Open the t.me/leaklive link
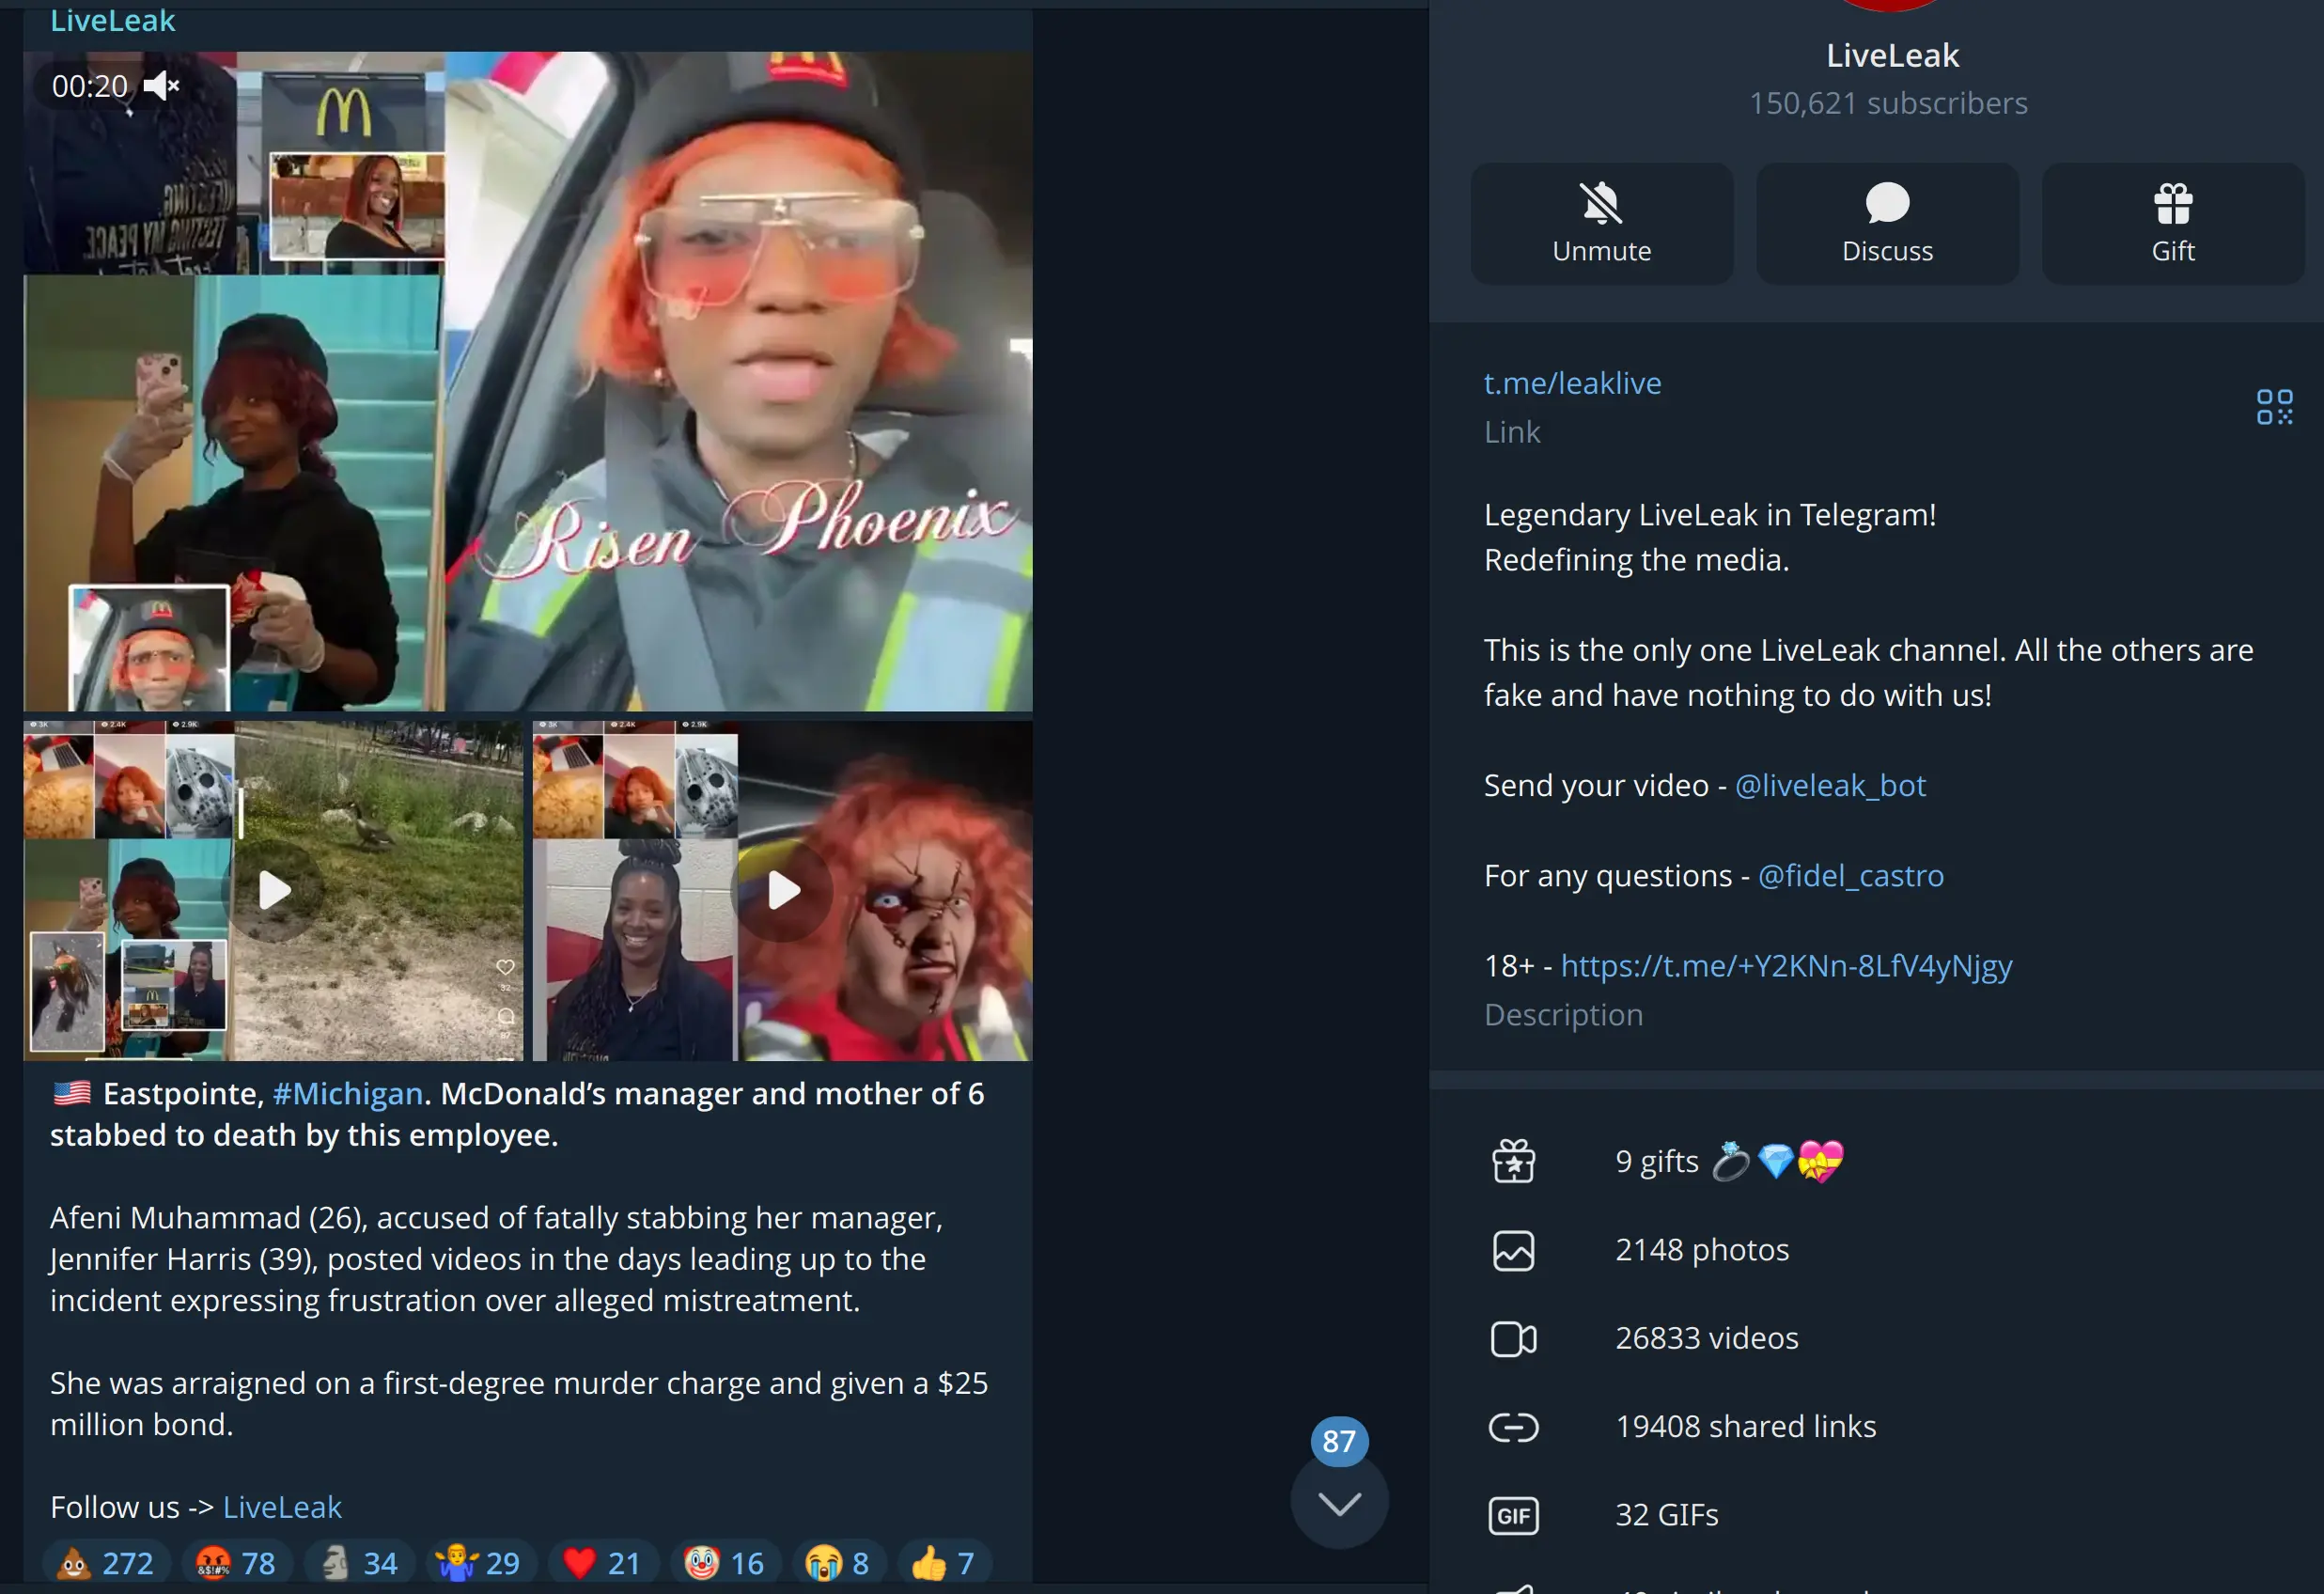The image size is (2324, 1594). pos(1572,383)
